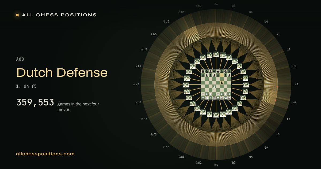Click the gold dot beside All Chess Positions
Viewport: 321px width, 169px height.
[x=17, y=15]
